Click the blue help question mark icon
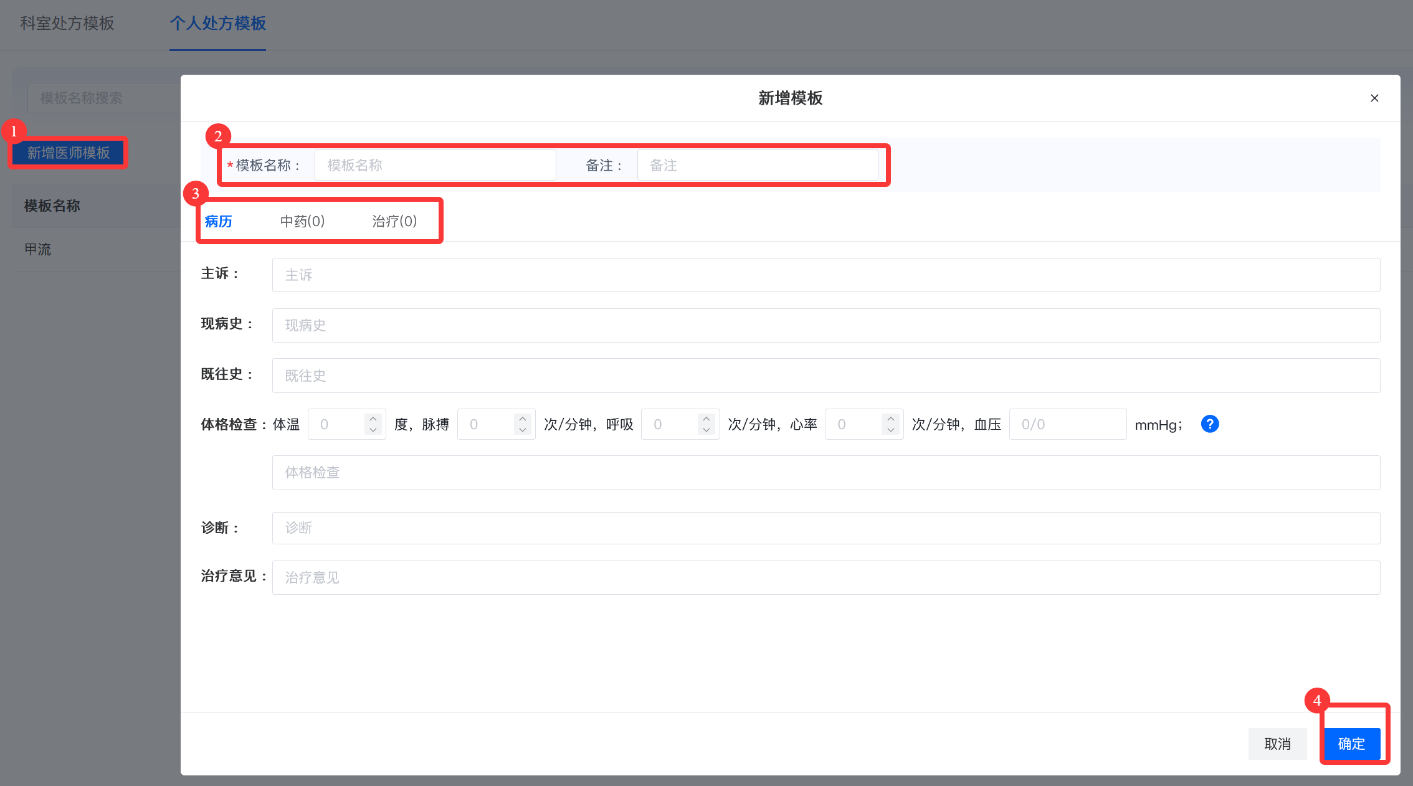 [1209, 424]
